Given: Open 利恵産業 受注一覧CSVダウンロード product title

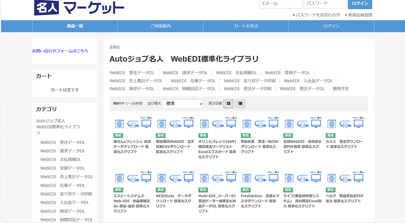Looking at the screenshot, I should click(x=260, y=147).
